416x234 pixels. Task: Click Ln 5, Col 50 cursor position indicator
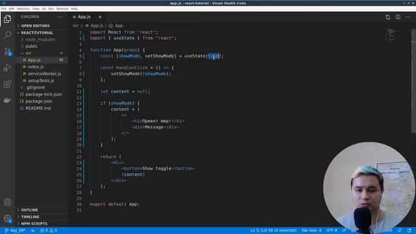pos(273,230)
